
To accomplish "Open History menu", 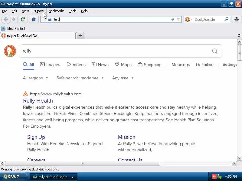I will (x=39, y=11).
